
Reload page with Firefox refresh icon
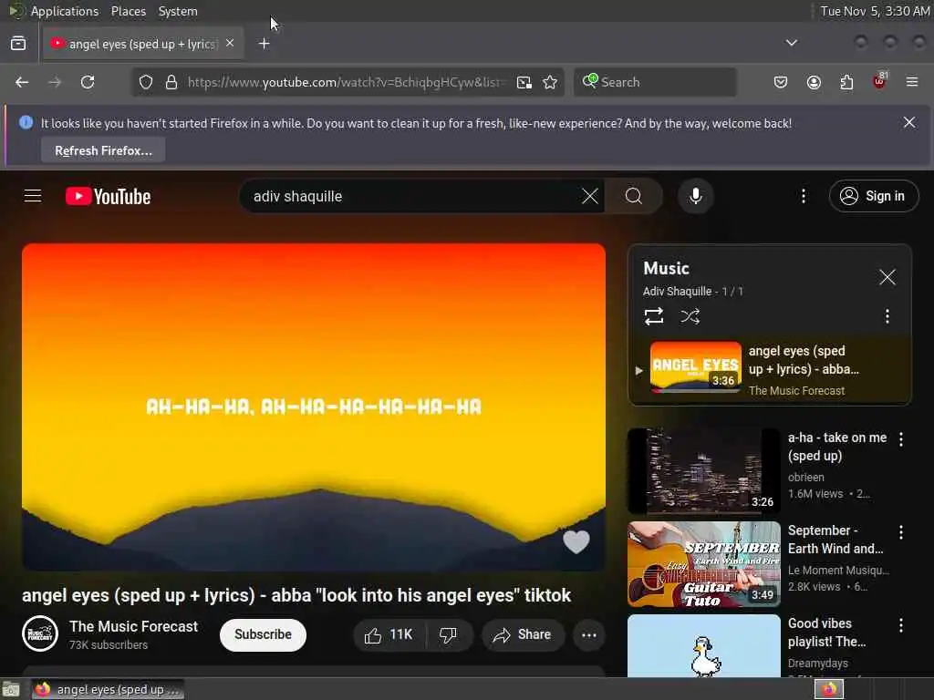coord(88,82)
